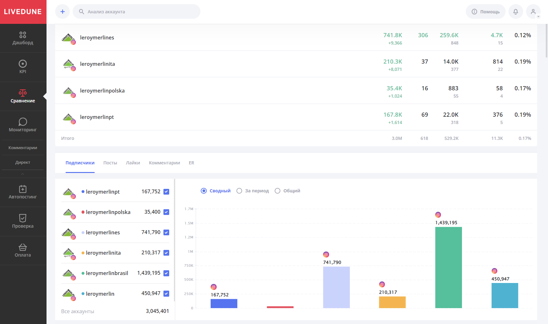Open Автопостинг calendar icon
This screenshot has height=324, width=548.
coord(23,189)
